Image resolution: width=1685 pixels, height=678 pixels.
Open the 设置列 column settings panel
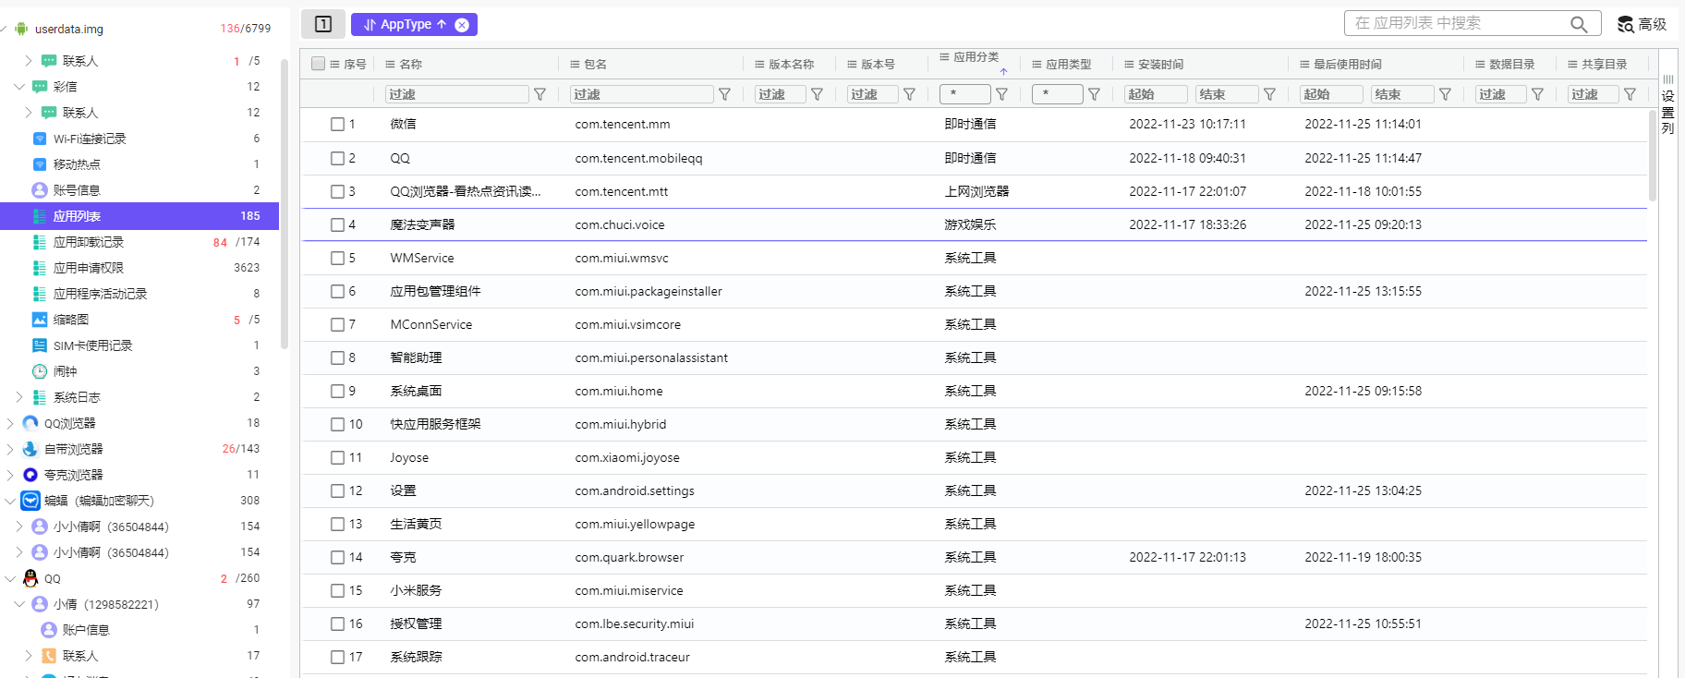pyautogui.click(x=1667, y=104)
